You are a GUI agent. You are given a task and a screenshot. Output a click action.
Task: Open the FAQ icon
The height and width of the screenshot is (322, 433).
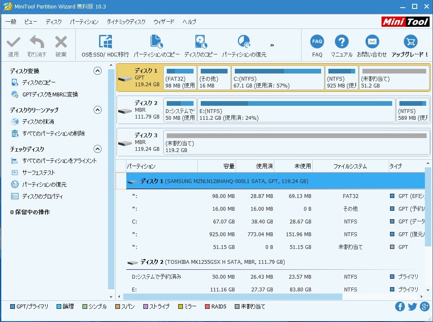point(317,42)
